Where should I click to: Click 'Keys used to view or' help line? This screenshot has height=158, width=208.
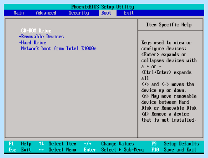(166, 42)
